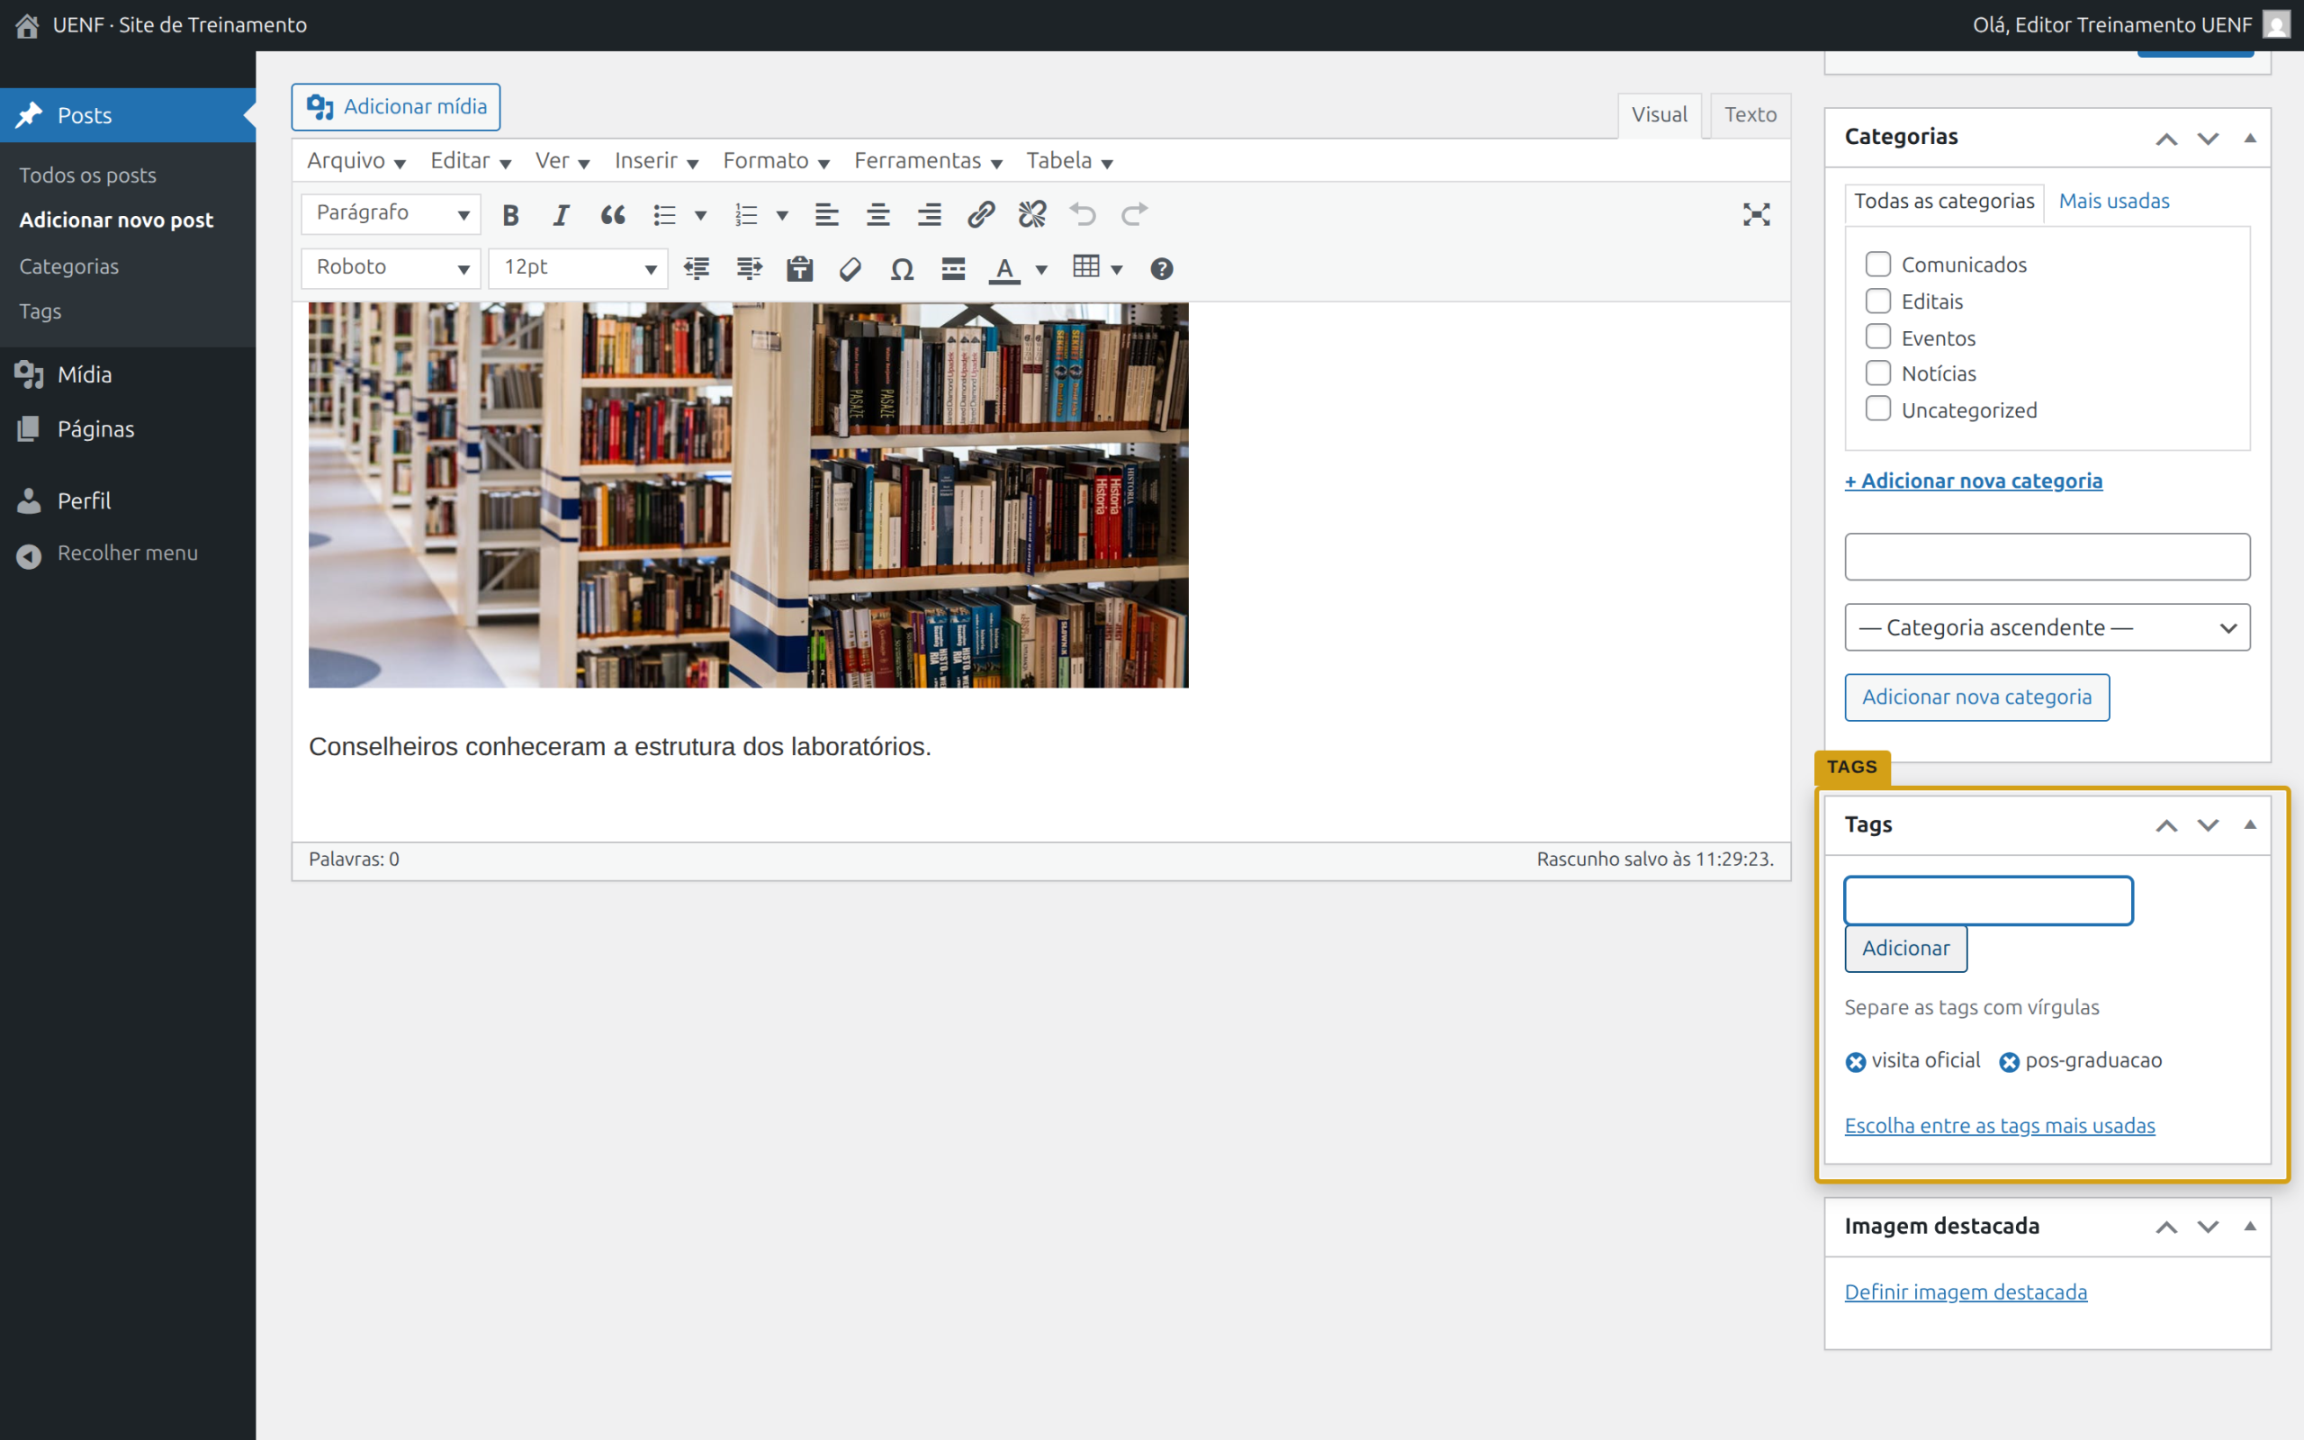Switch to the Texto editor tab

tap(1750, 115)
